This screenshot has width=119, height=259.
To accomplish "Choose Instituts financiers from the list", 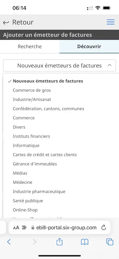I will click(31, 136).
